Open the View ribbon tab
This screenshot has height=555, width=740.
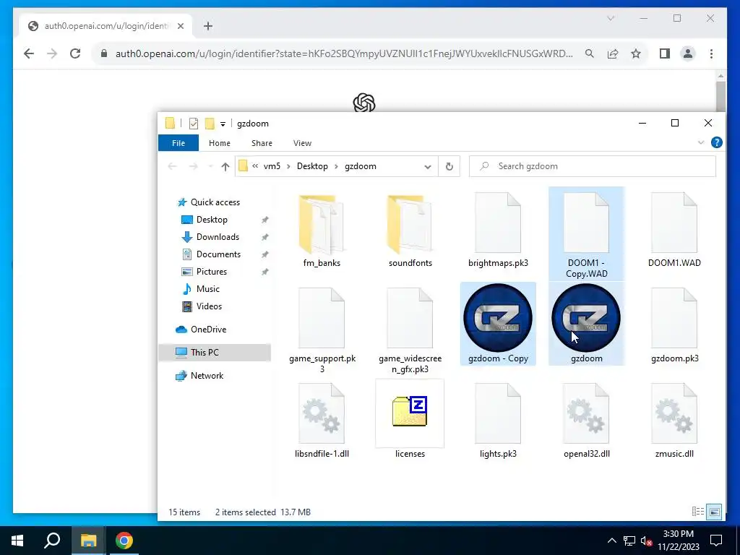[302, 143]
